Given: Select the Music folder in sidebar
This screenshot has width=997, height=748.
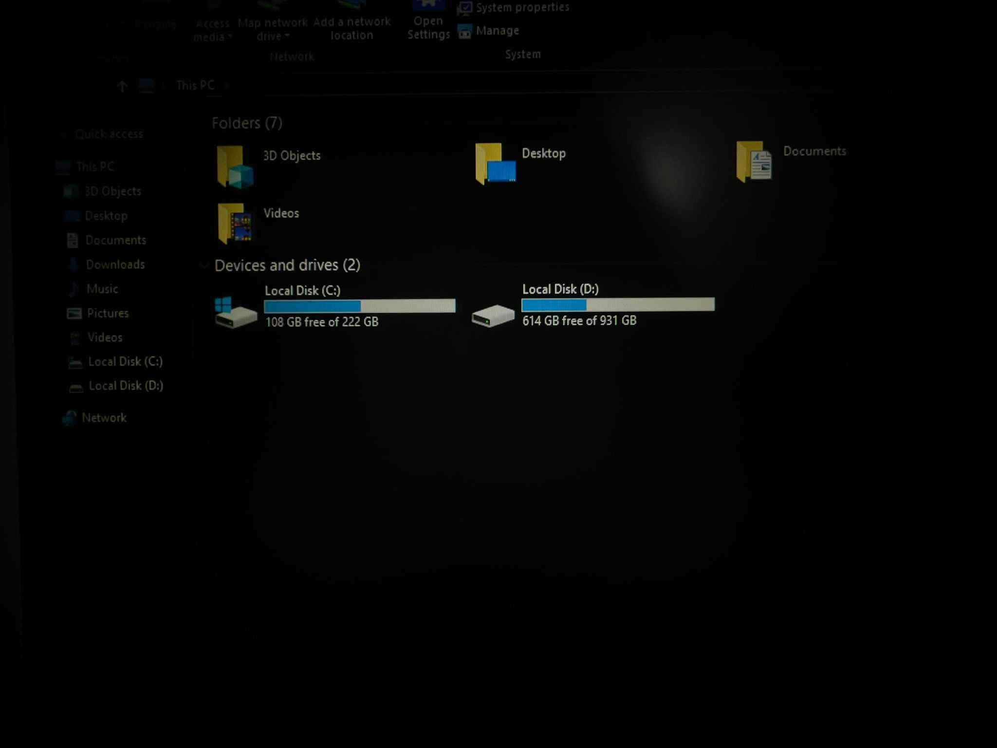Looking at the screenshot, I should coord(102,288).
